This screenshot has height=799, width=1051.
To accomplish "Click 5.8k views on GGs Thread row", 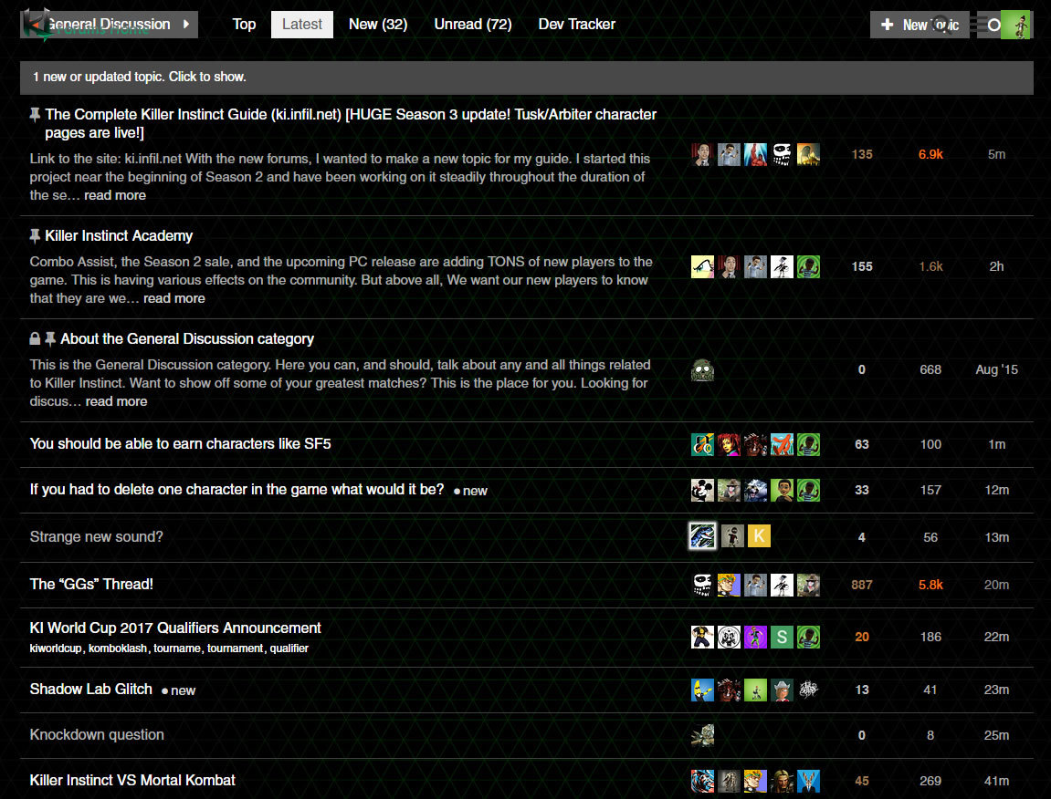I will 930,585.
